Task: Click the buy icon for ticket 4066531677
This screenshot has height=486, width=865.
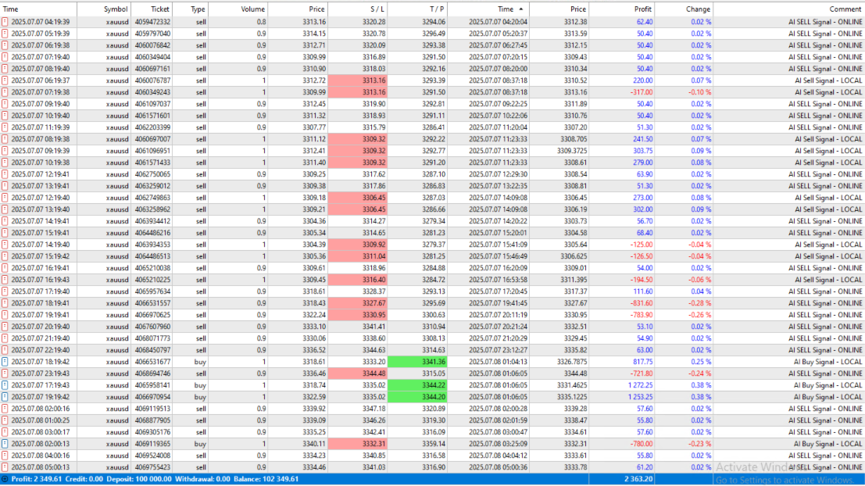Action: tap(5, 362)
